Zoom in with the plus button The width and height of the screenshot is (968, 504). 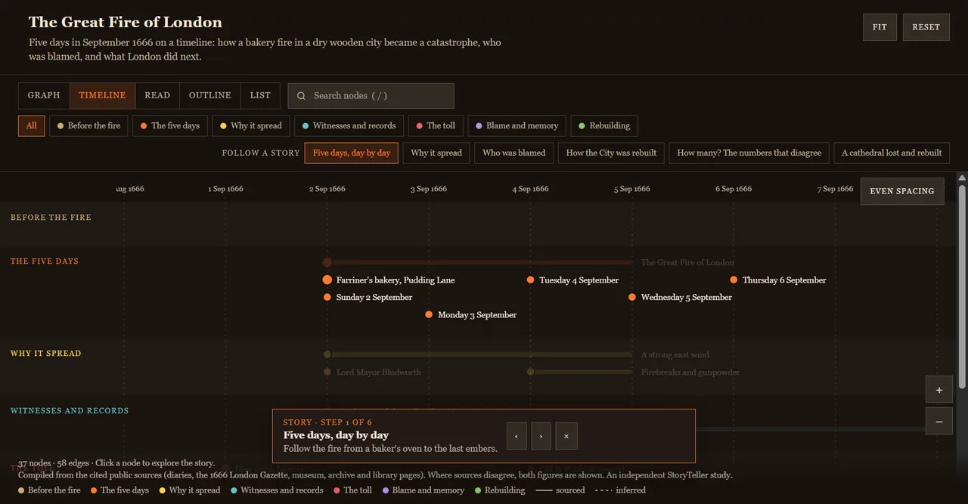pos(939,390)
